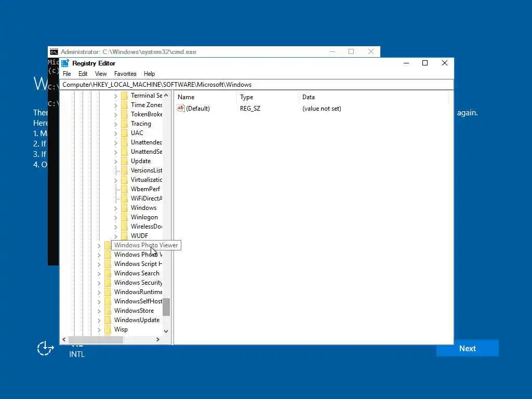Viewport: 532px width, 399px height.
Task: Expand the WUDF key
Action: point(116,236)
